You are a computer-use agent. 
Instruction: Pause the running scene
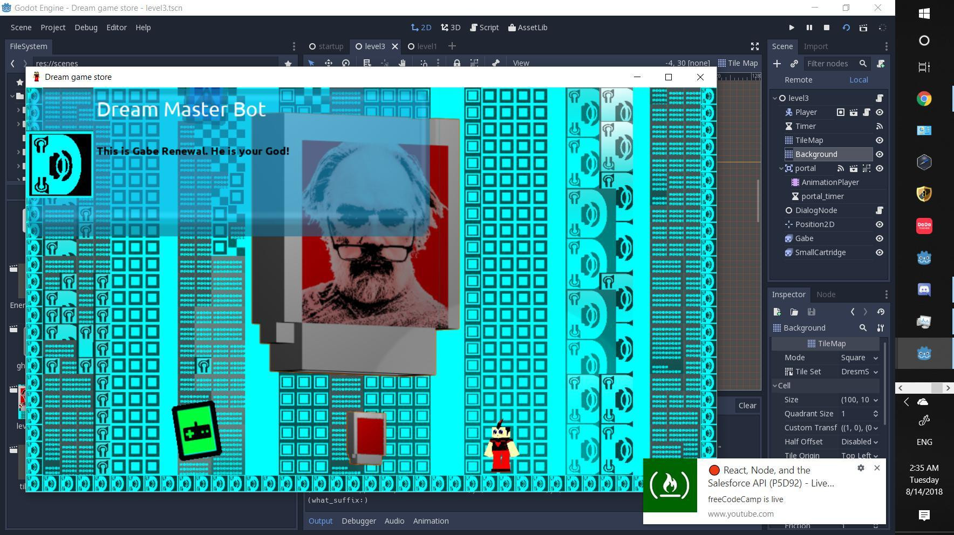point(809,28)
